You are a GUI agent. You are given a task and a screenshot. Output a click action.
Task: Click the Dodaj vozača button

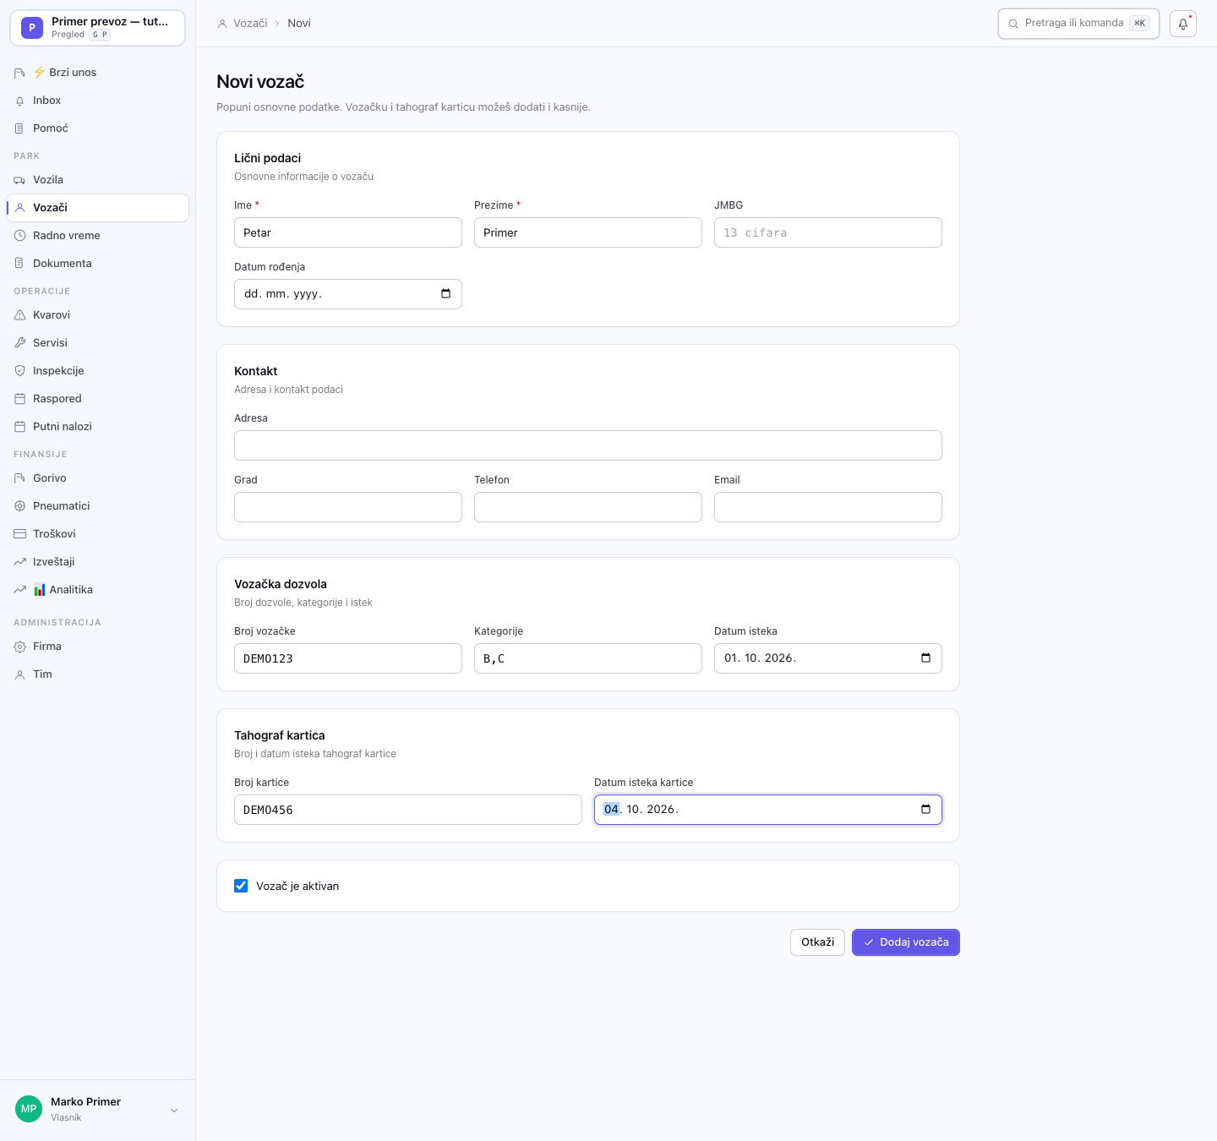click(x=906, y=942)
